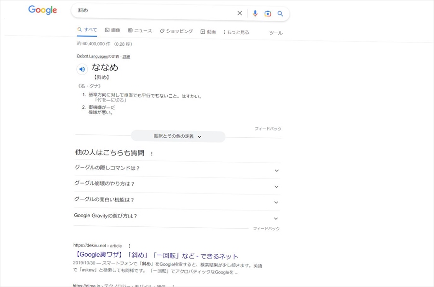Open the three-dot menu beside dekiru.net result
The height and width of the screenshot is (287, 434).
click(x=129, y=246)
